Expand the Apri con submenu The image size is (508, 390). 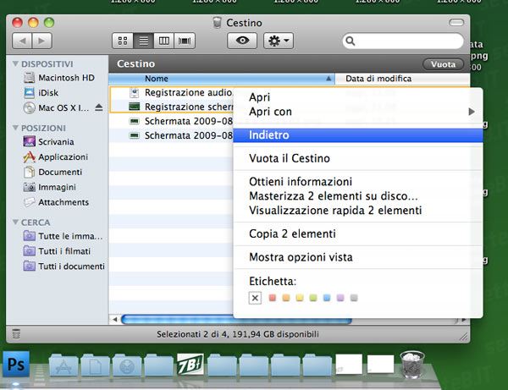coord(358,112)
